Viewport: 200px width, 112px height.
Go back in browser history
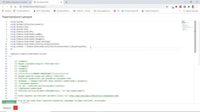click(x=3, y=7)
